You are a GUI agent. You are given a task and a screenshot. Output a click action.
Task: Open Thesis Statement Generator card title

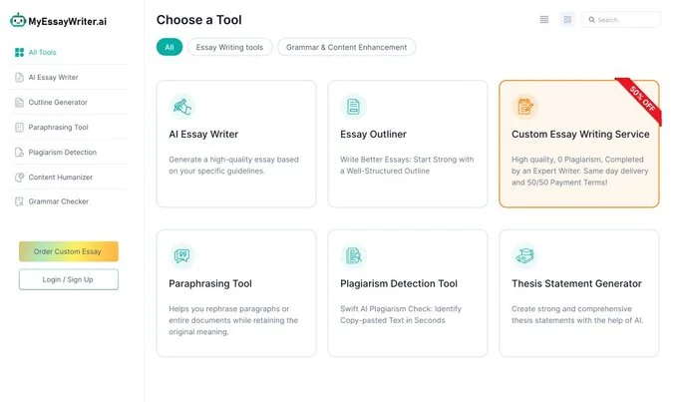coord(576,283)
